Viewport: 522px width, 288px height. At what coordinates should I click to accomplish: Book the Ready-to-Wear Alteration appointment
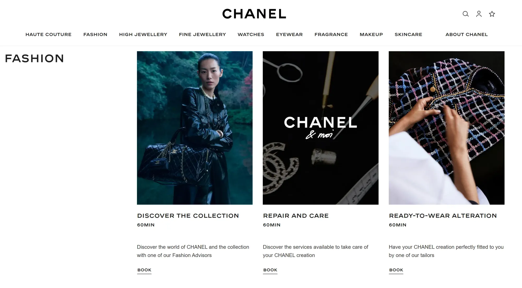pyautogui.click(x=396, y=270)
